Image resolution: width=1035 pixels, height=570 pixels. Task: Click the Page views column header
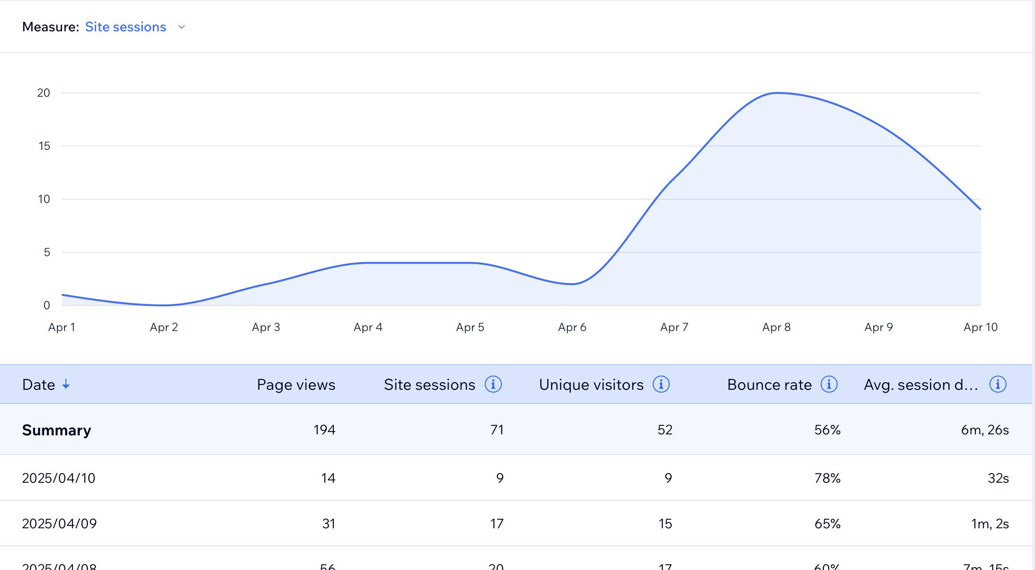[296, 385]
